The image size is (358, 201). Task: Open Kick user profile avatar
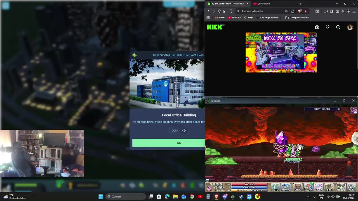pos(350,27)
